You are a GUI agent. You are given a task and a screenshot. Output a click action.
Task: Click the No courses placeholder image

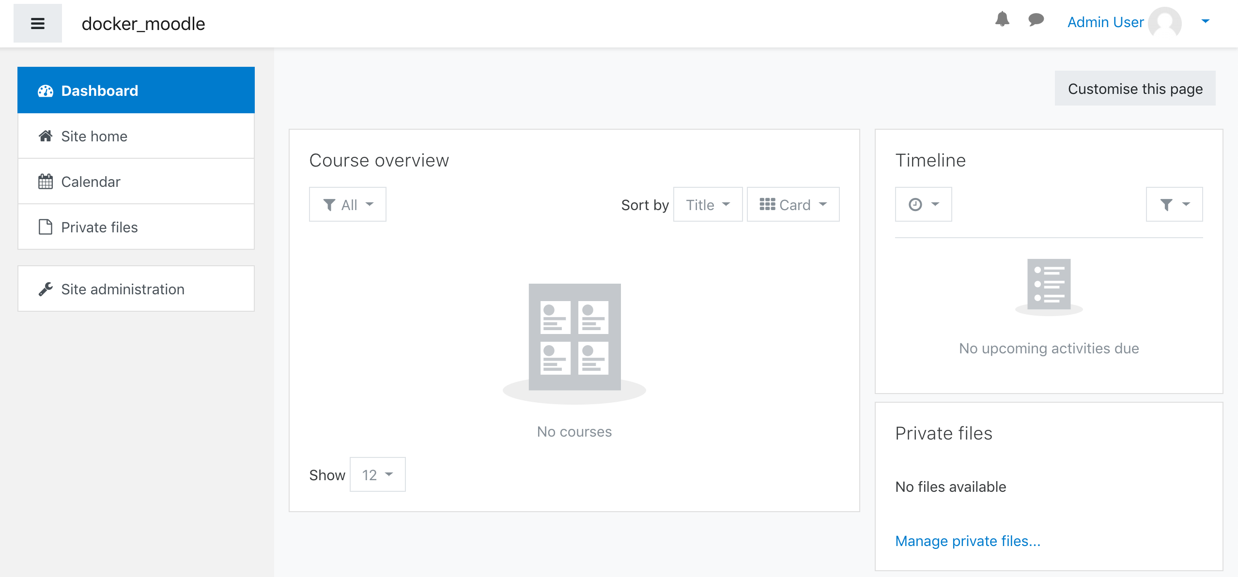pyautogui.click(x=574, y=344)
